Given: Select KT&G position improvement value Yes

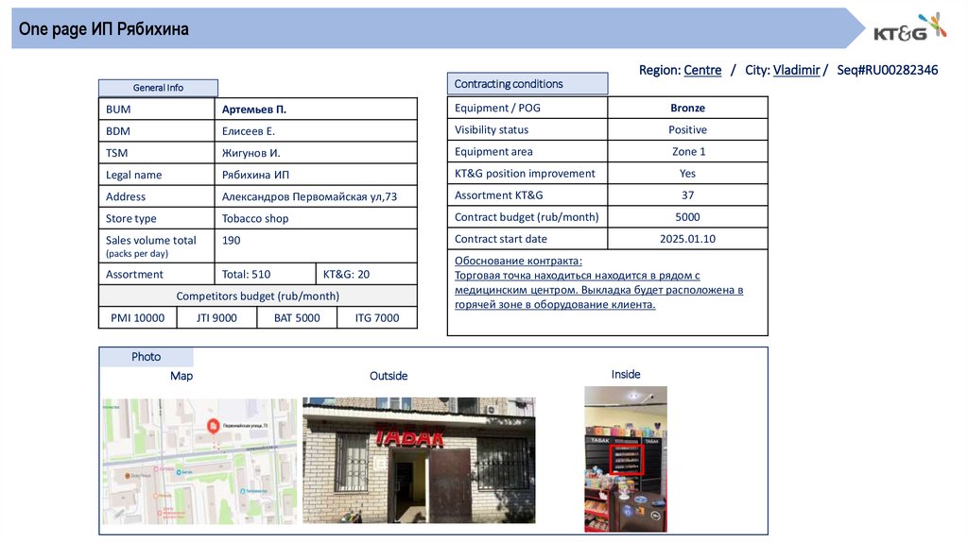Looking at the screenshot, I should (688, 173).
